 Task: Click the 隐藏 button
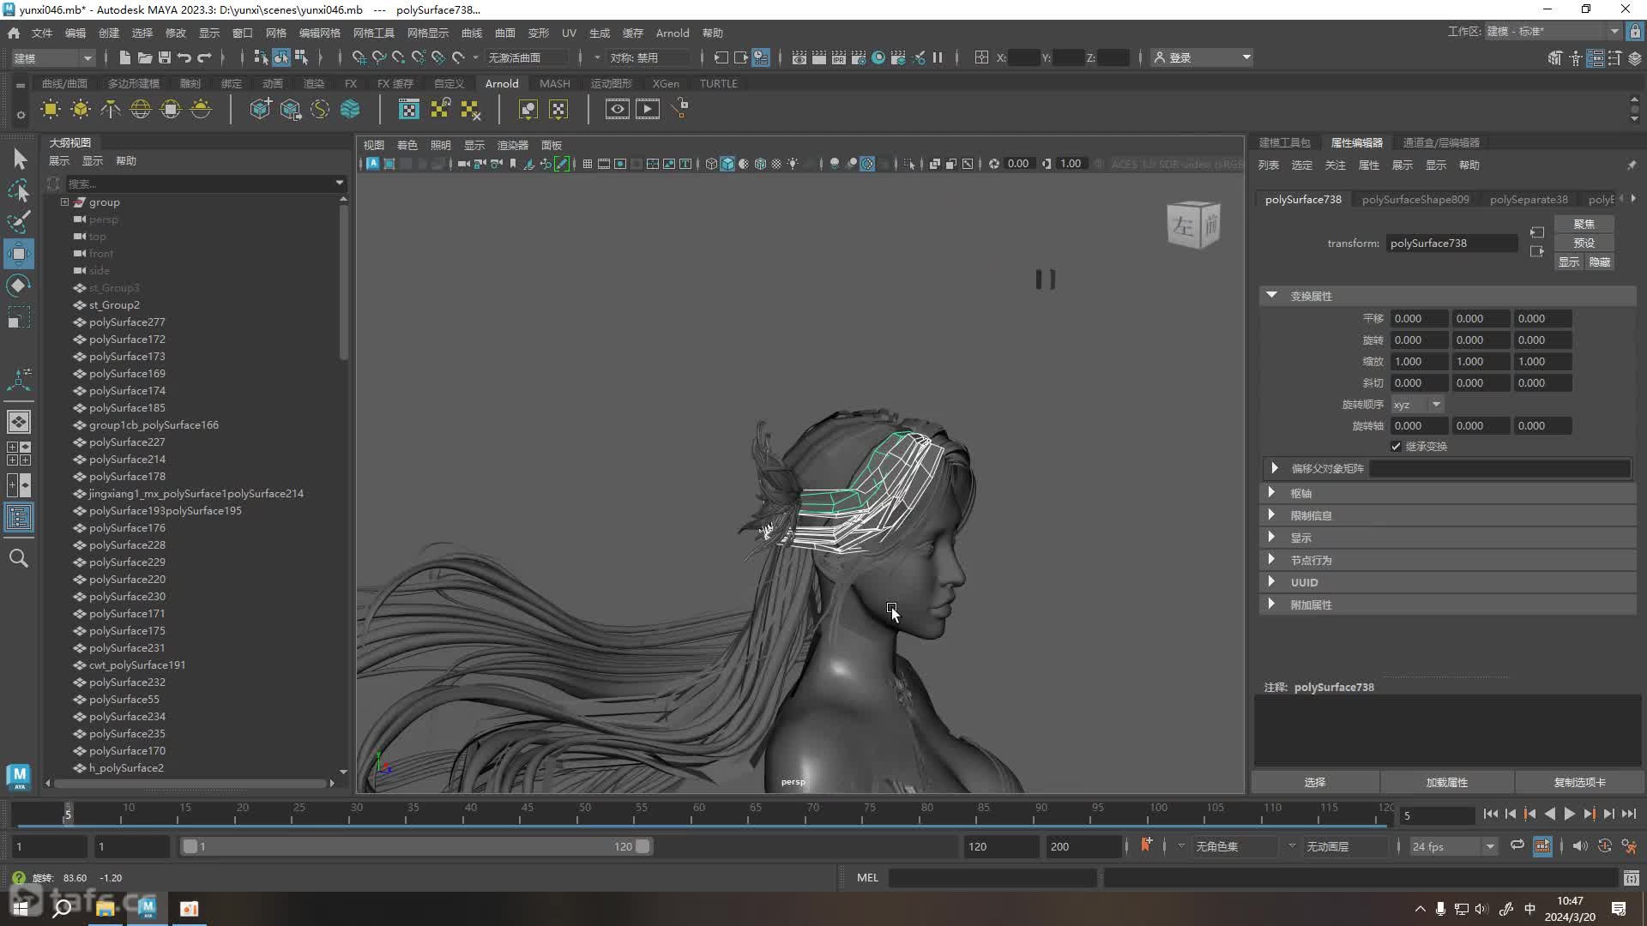pyautogui.click(x=1599, y=262)
